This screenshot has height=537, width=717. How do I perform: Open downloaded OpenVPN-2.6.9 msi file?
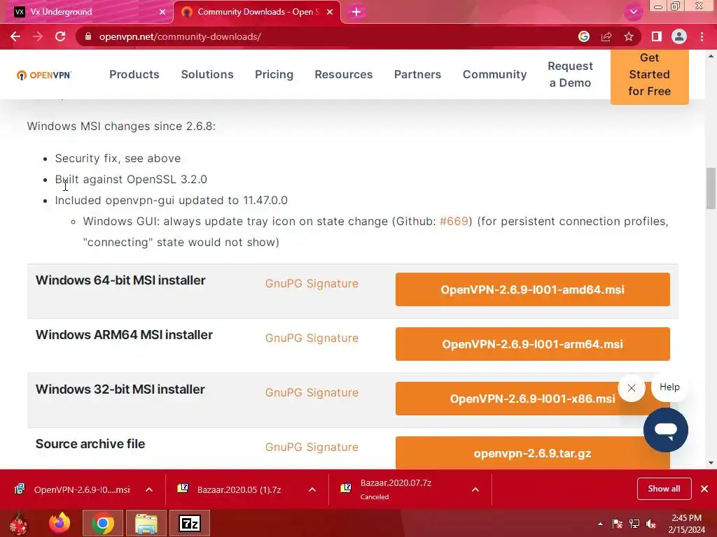point(72,489)
